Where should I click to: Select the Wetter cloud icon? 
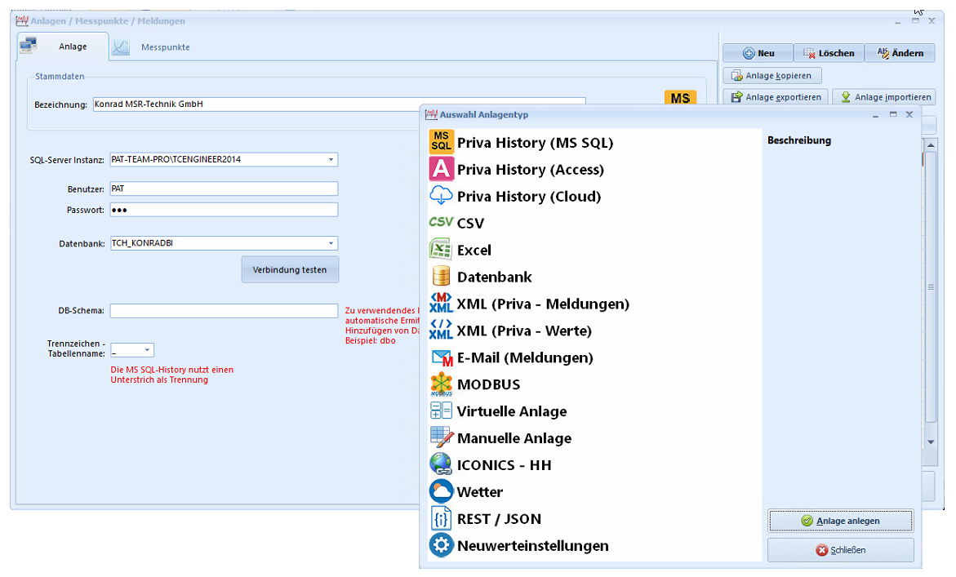(441, 491)
